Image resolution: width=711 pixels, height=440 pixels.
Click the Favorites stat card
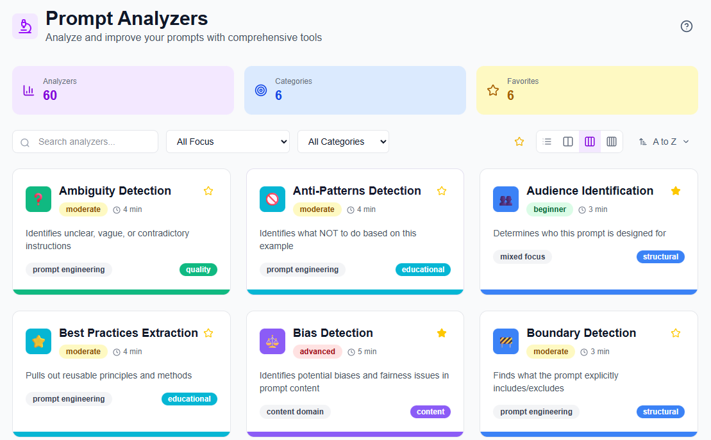[x=587, y=90]
